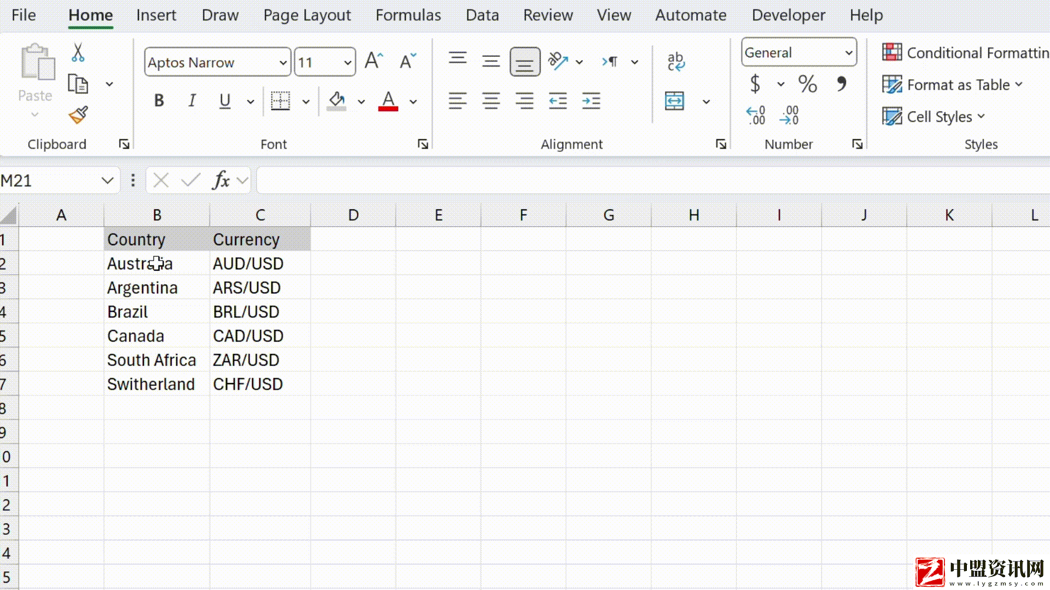This screenshot has width=1050, height=590.
Task: Switch to the Insert tab
Action: [x=156, y=15]
